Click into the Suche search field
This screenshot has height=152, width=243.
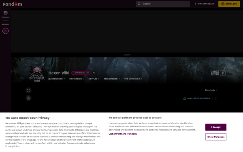(162, 4)
